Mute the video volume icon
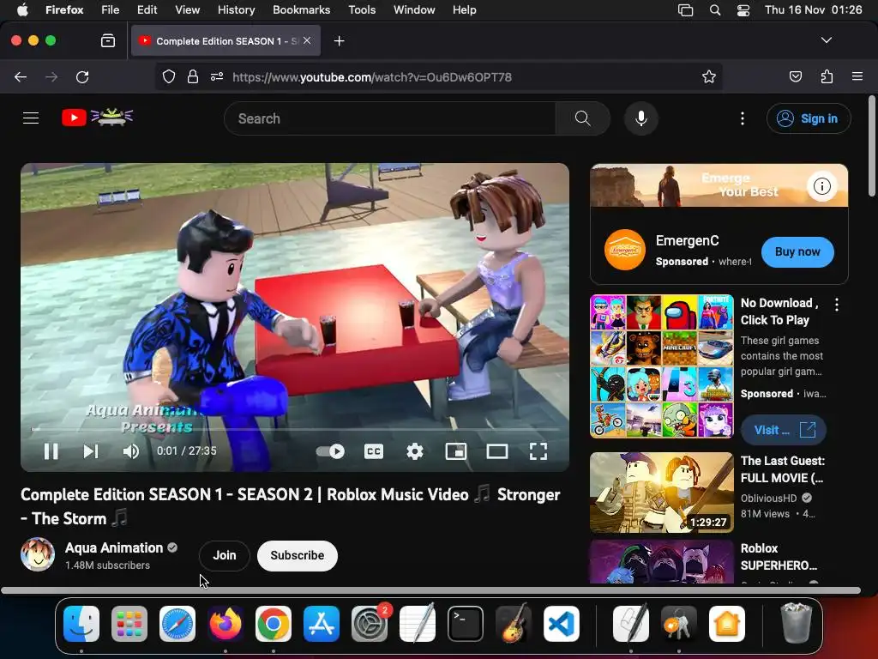 point(130,451)
